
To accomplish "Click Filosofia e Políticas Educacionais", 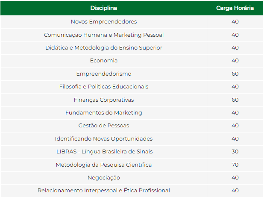I will pyautogui.click(x=104, y=87).
